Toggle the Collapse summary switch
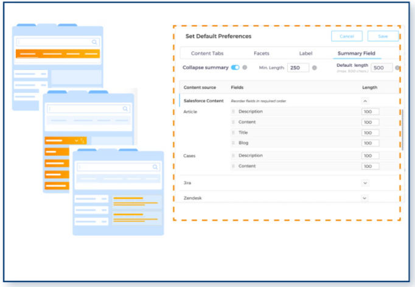Screen dimensions: 415x287 click(235, 67)
